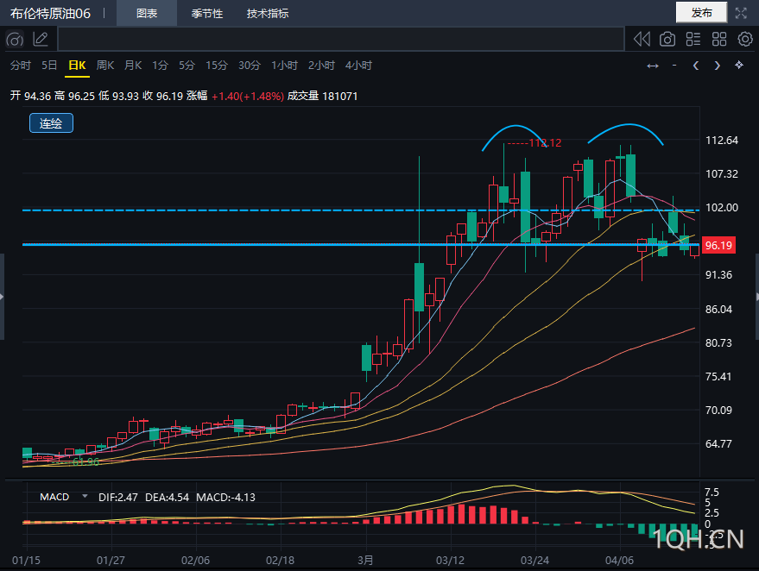
Task: Enable 连绘 continuous drawing mode
Action: (50, 123)
